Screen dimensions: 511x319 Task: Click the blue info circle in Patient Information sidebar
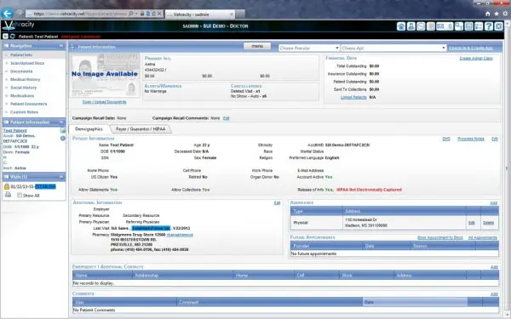[63, 139]
